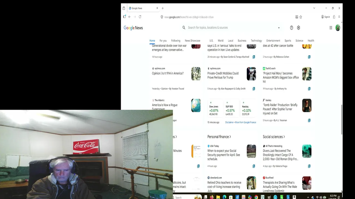
Task: Click the browser address bar URL
Action: pos(189,17)
